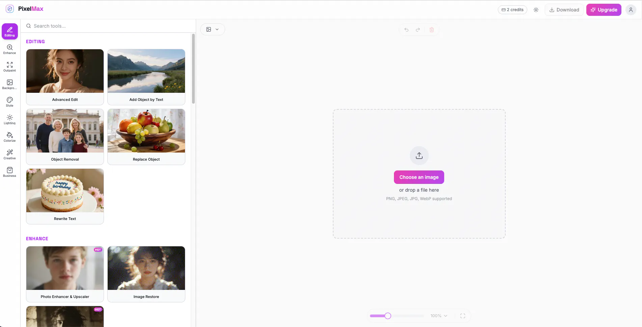Click the 2 credits badge
This screenshot has width=642, height=327.
pos(512,10)
